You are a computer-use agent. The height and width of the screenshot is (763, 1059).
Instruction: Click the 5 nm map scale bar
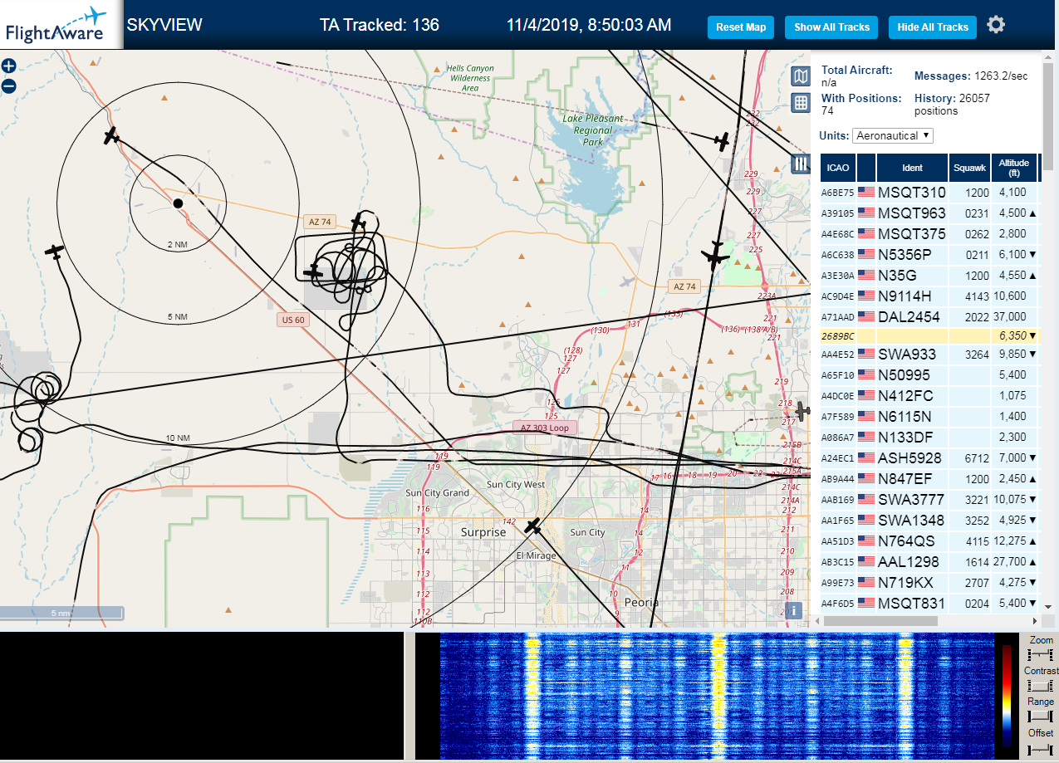tap(61, 614)
